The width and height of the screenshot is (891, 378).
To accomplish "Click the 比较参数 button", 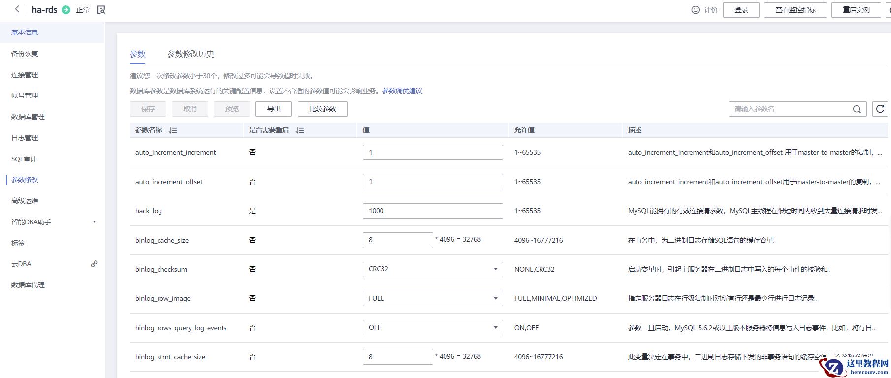I will pyautogui.click(x=322, y=109).
